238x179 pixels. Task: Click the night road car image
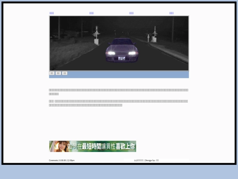(x=119, y=43)
